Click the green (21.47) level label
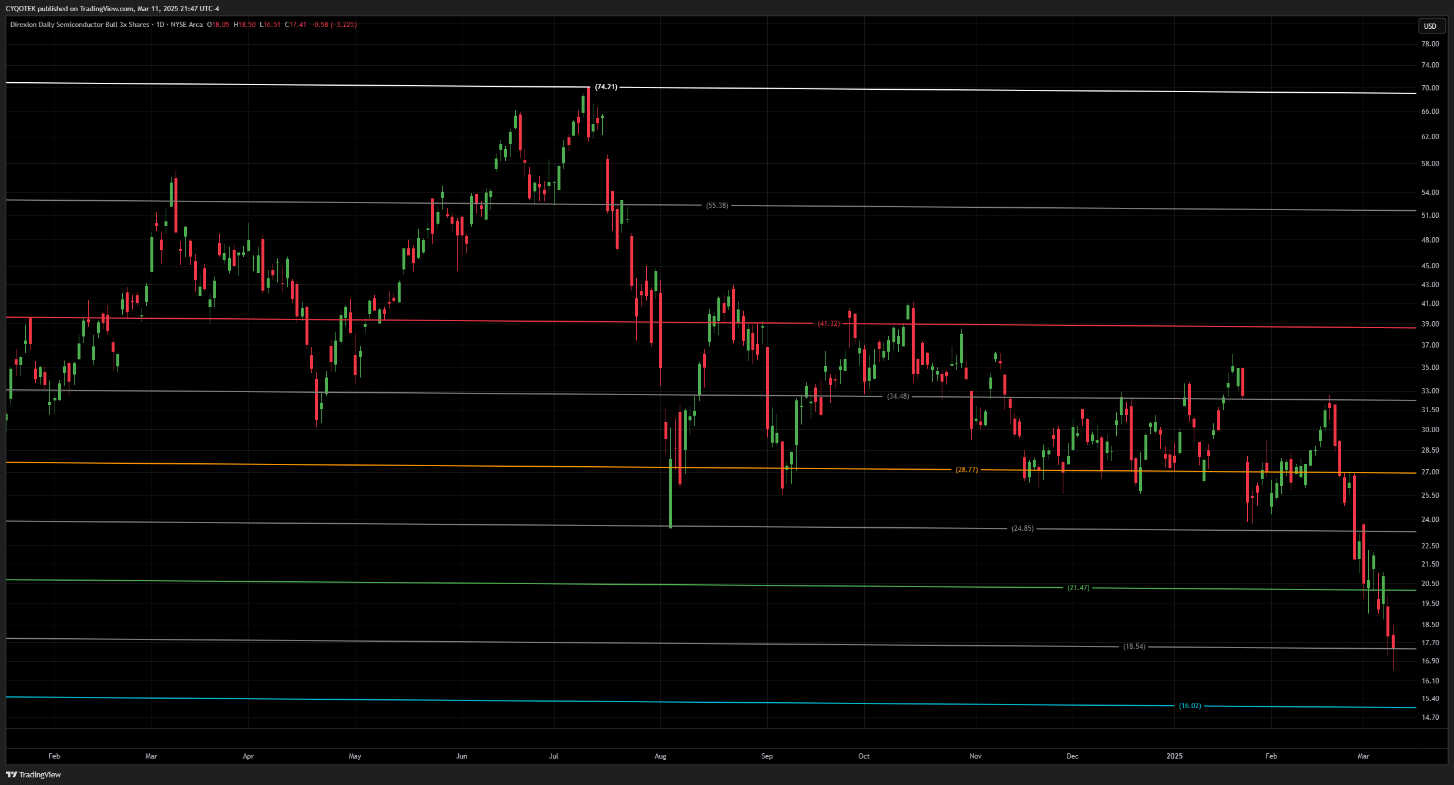 (1078, 588)
